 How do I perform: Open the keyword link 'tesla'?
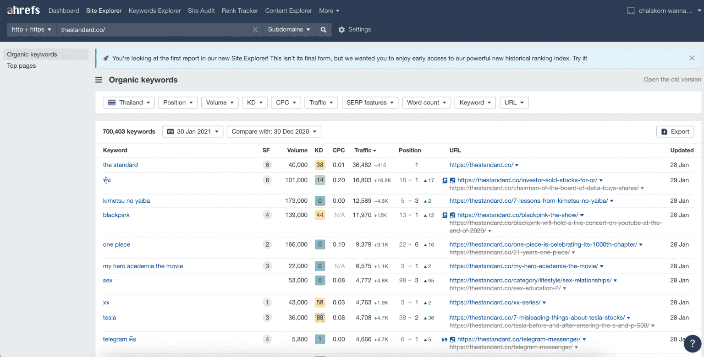click(110, 318)
